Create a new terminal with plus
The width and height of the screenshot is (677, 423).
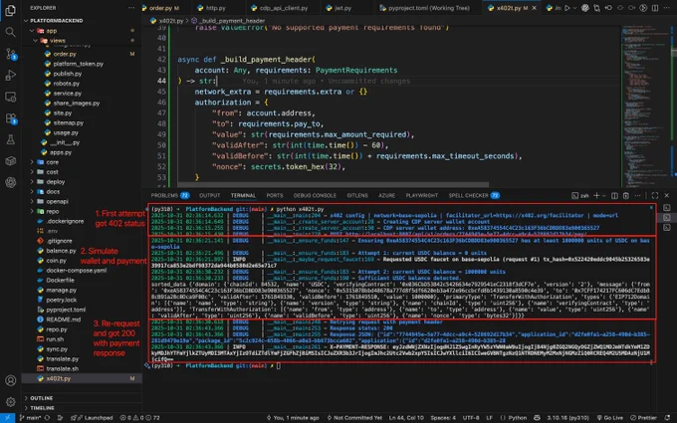pyautogui.click(x=596, y=195)
